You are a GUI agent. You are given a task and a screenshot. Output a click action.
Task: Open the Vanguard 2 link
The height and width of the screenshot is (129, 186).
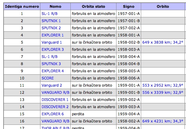(x=52, y=85)
